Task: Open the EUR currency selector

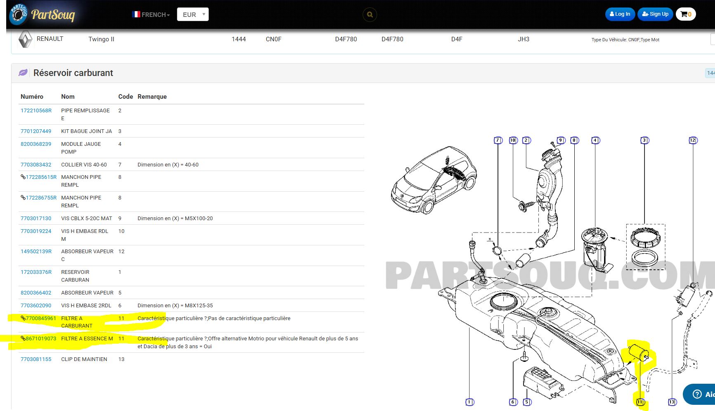Action: pyautogui.click(x=193, y=14)
